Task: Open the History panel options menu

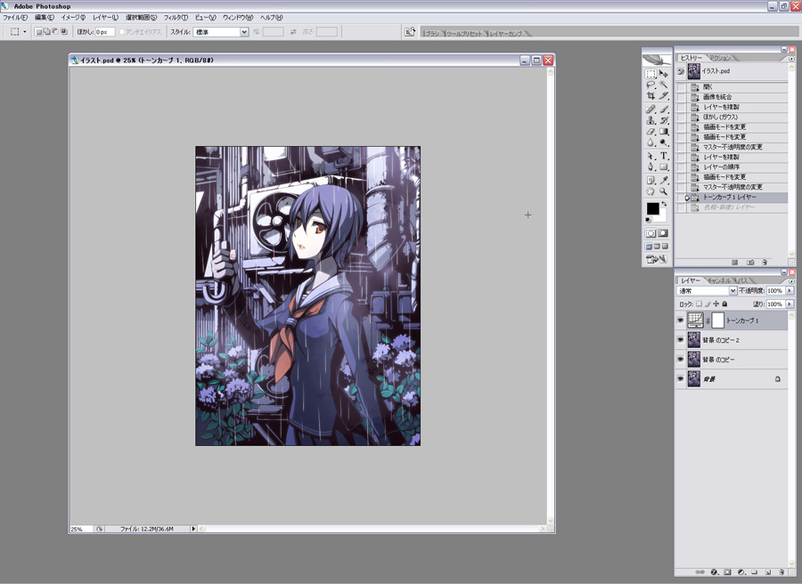Action: [x=790, y=58]
